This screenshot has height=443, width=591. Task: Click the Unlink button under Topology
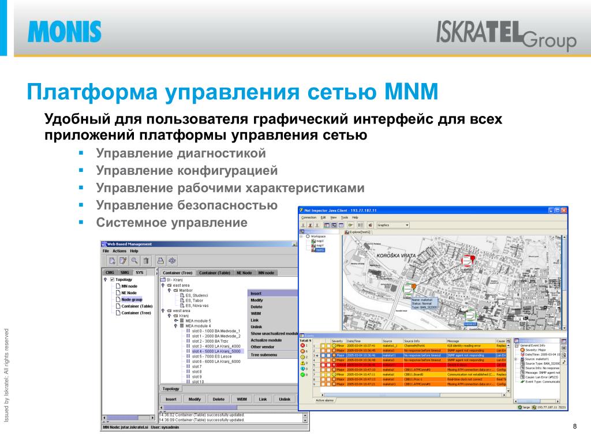coord(285,399)
